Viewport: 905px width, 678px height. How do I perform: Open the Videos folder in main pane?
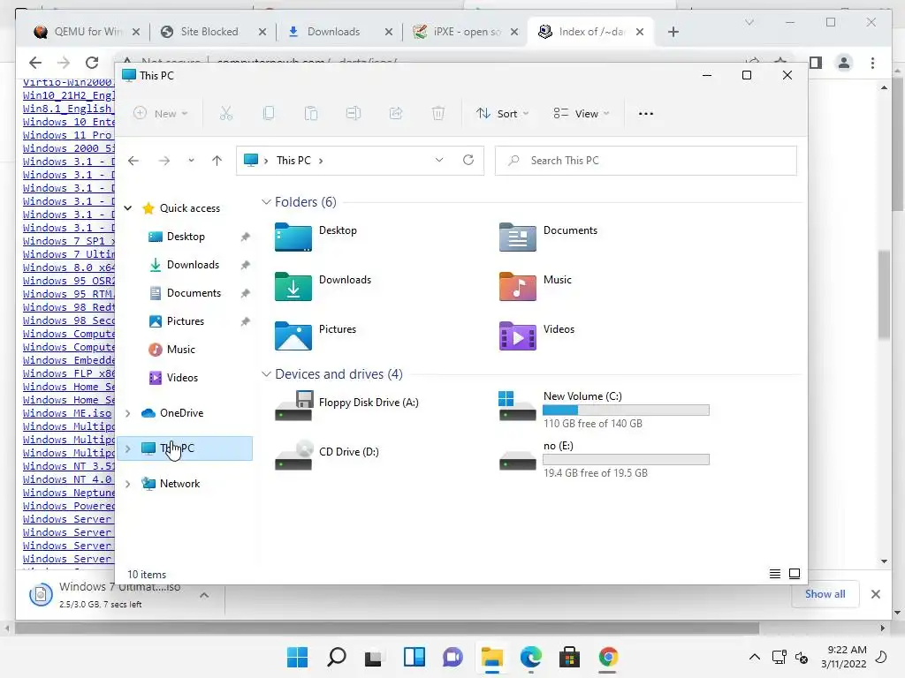[x=536, y=335]
